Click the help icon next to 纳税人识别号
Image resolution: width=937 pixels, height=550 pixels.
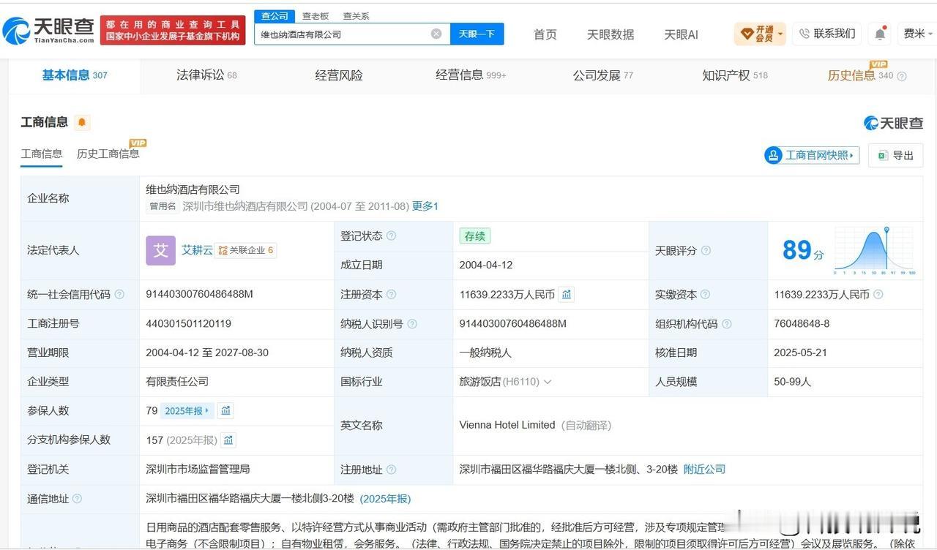(x=412, y=323)
